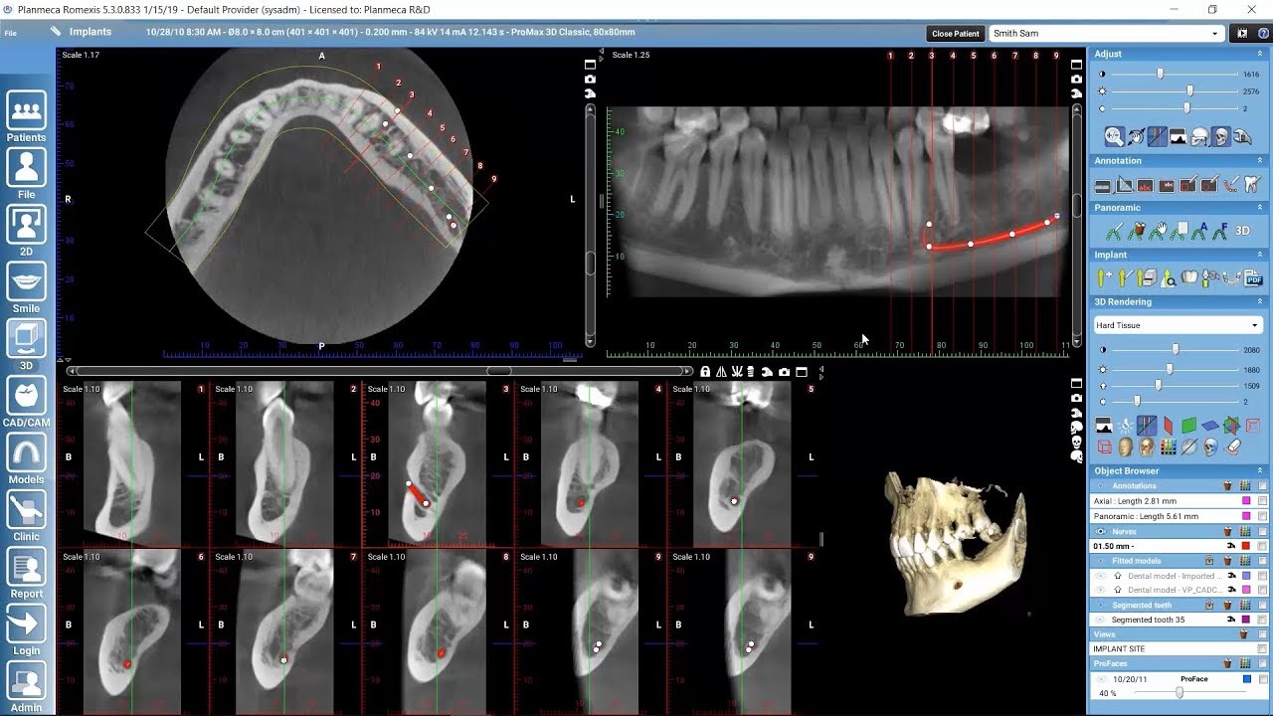Viewport: 1273px width, 716px height.
Task: Open the implant library
Action: 1147,278
